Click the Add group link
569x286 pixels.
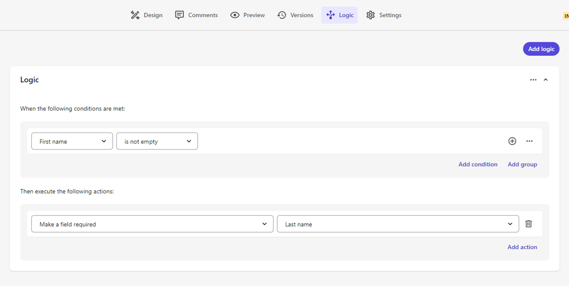(522, 164)
